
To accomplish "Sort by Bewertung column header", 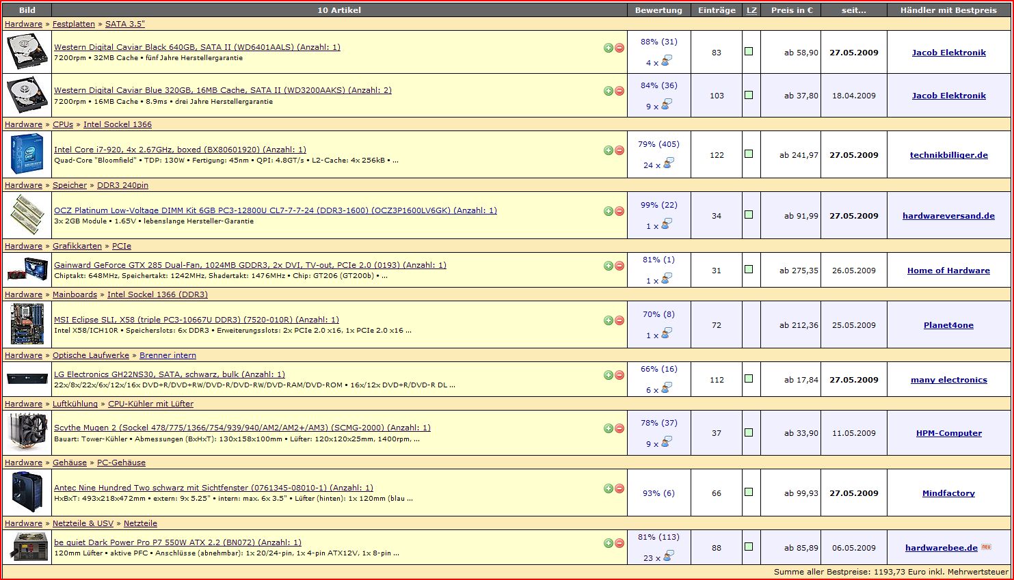I will tap(658, 10).
